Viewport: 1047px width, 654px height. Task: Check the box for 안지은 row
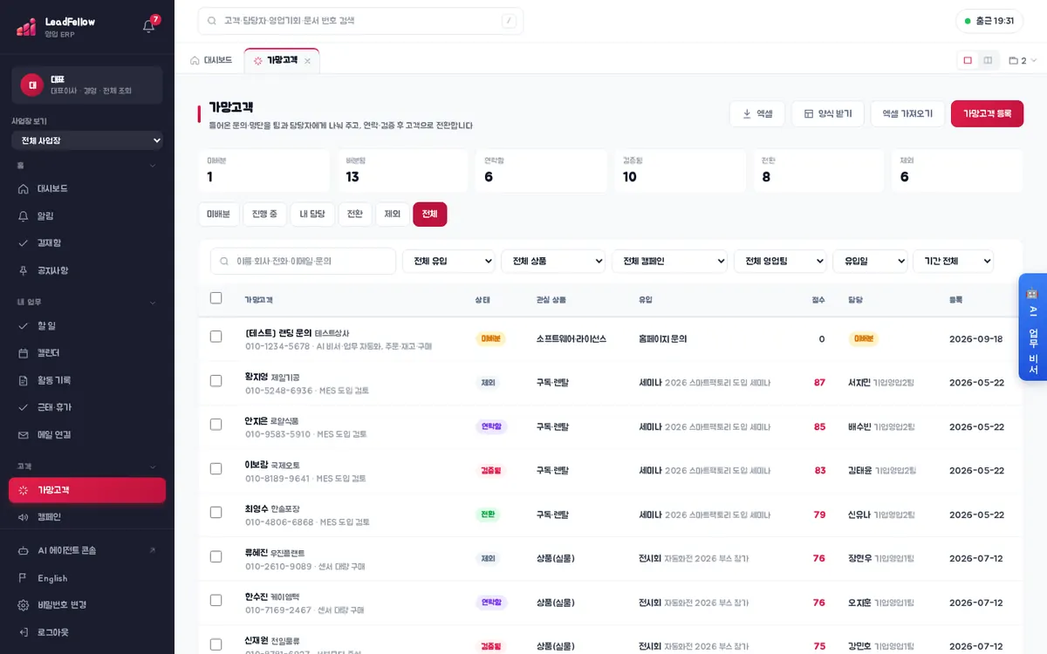coord(216,425)
